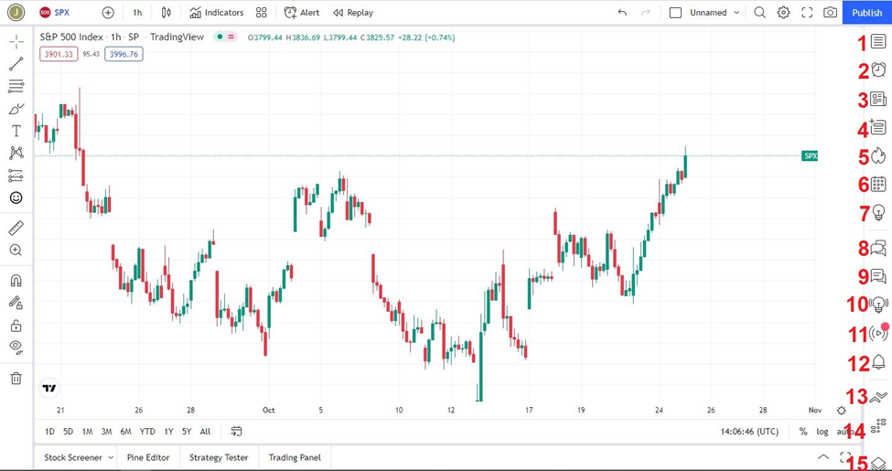Open the chart patterns tool
The image size is (892, 471).
pyautogui.click(x=16, y=153)
